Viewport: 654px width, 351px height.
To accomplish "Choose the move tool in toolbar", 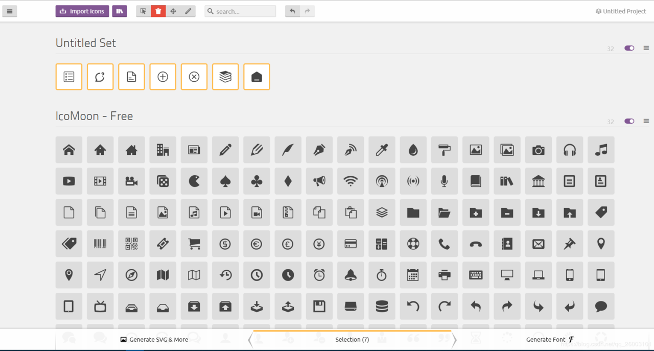I will [173, 11].
